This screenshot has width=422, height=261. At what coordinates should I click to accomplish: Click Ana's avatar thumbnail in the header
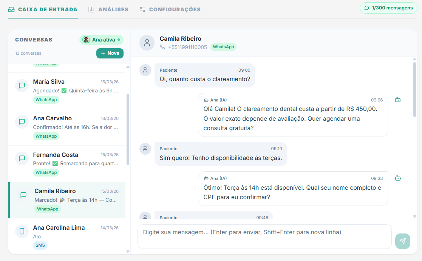click(86, 40)
